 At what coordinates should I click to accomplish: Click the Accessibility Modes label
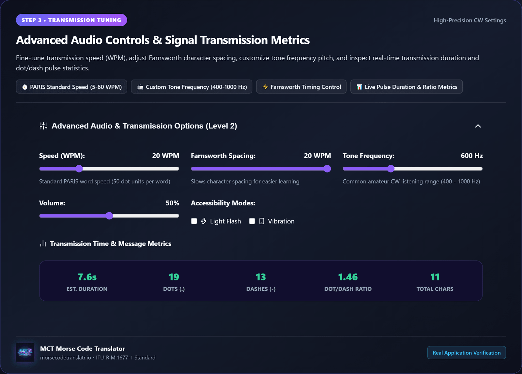click(x=223, y=203)
